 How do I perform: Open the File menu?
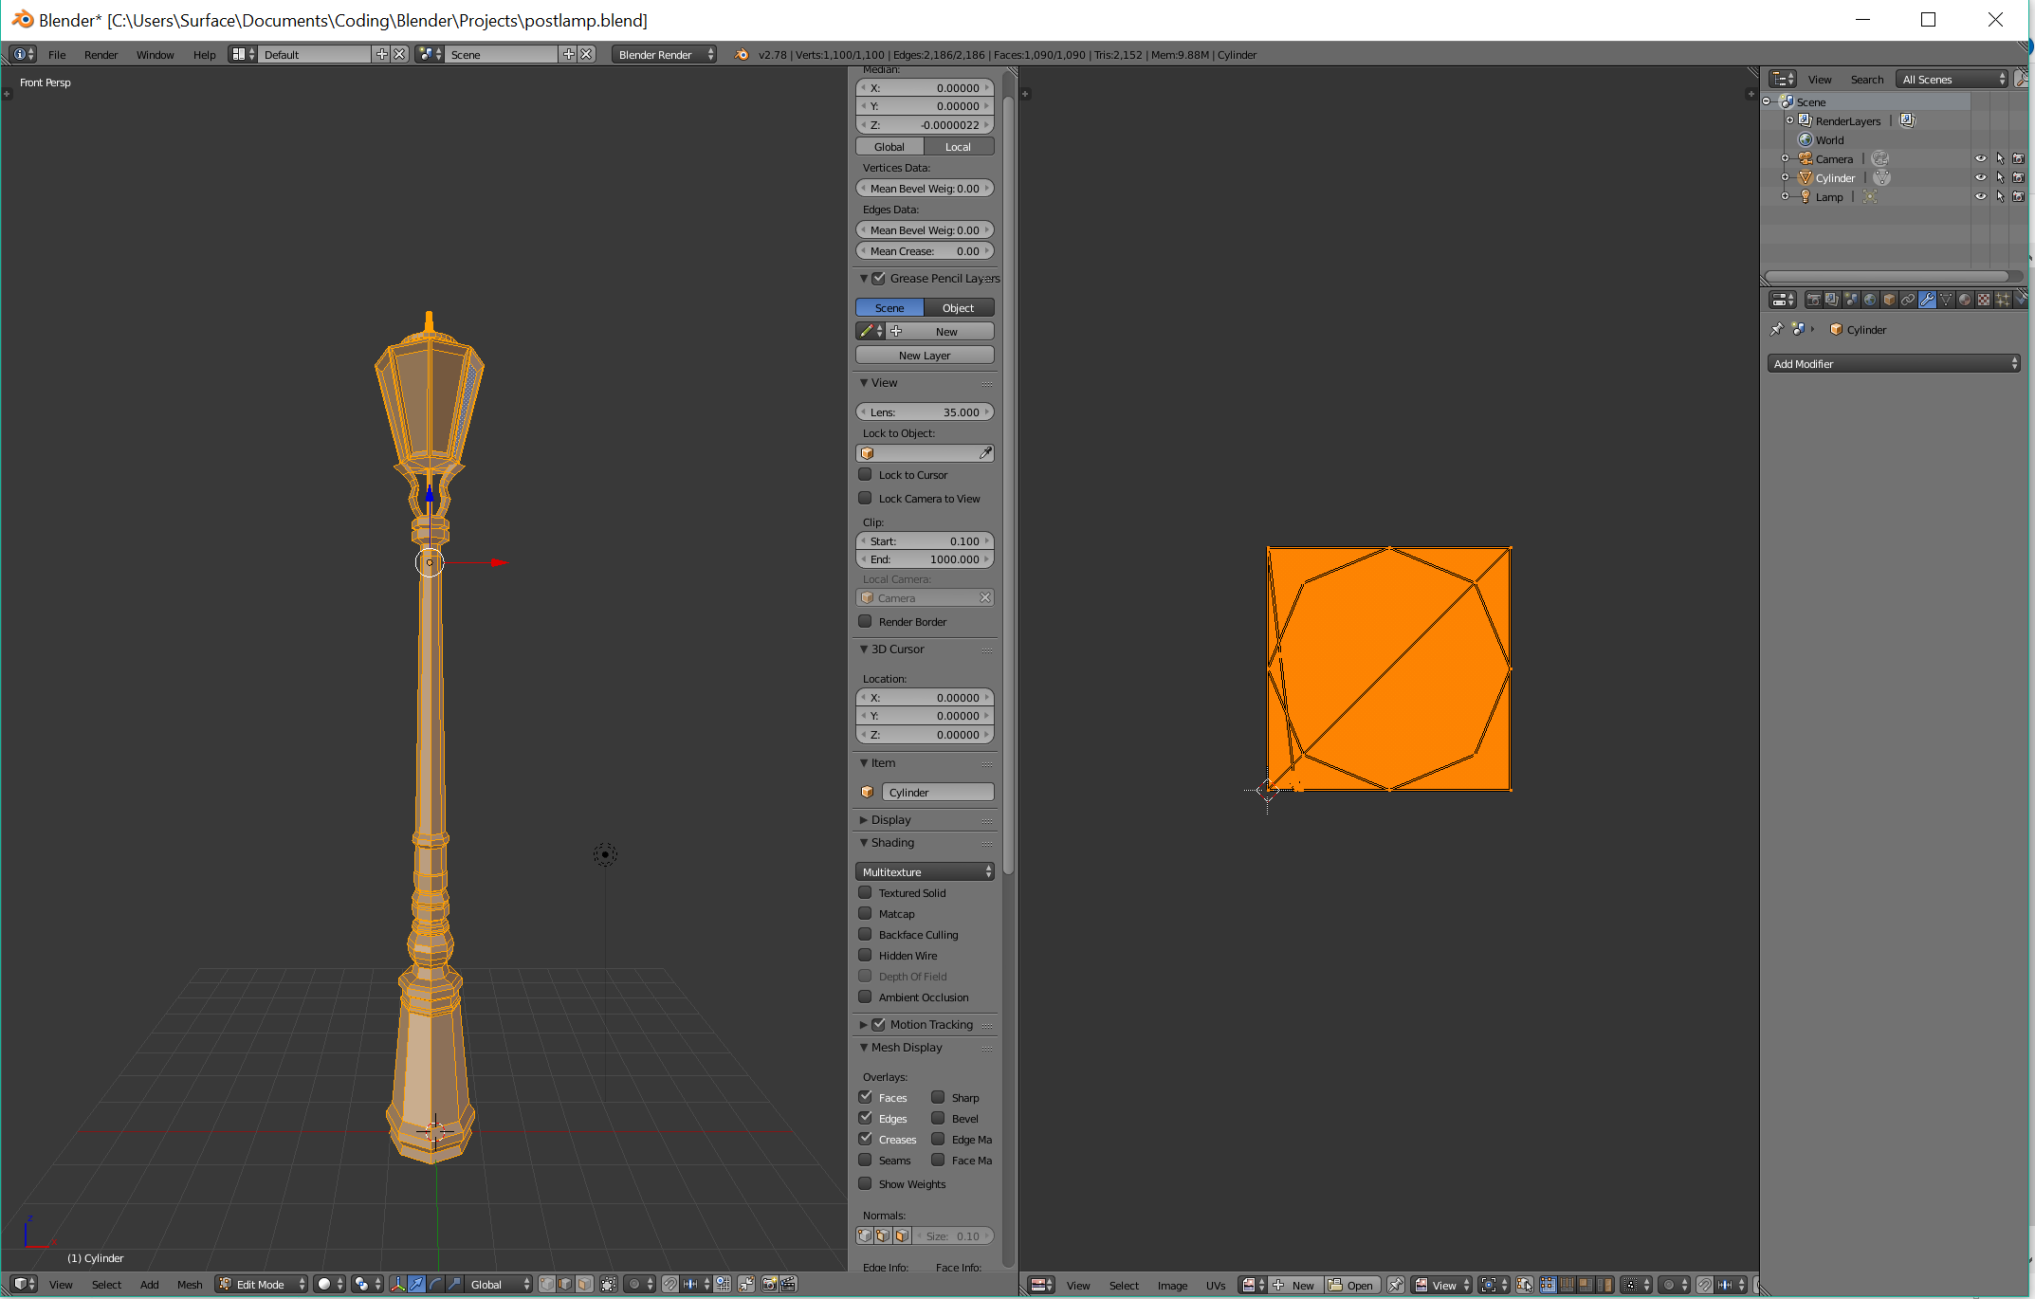(x=57, y=54)
